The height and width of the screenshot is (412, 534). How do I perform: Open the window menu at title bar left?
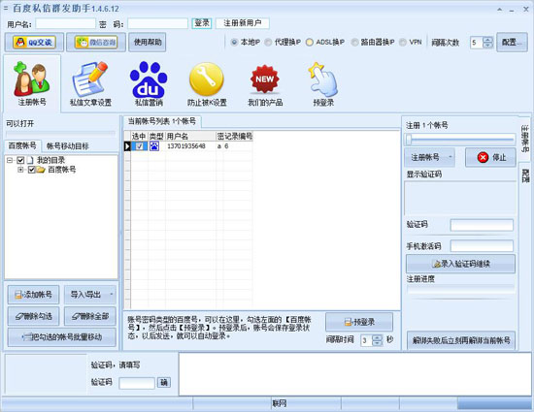click(6, 8)
